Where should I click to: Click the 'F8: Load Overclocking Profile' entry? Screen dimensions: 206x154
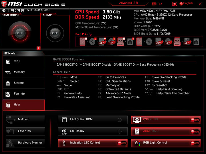(119, 97)
